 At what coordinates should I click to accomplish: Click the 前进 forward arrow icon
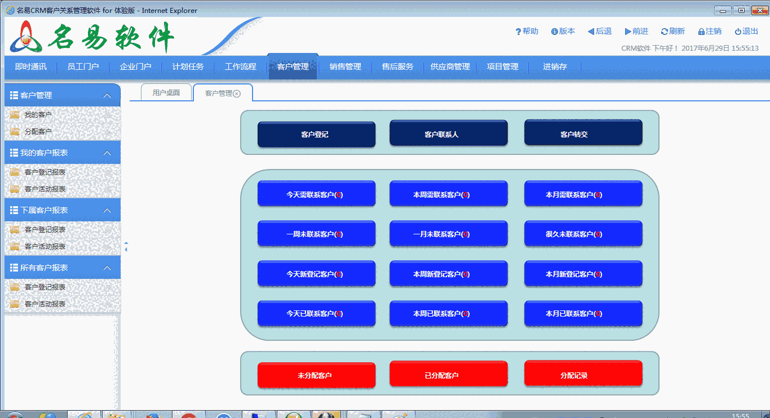pos(627,32)
